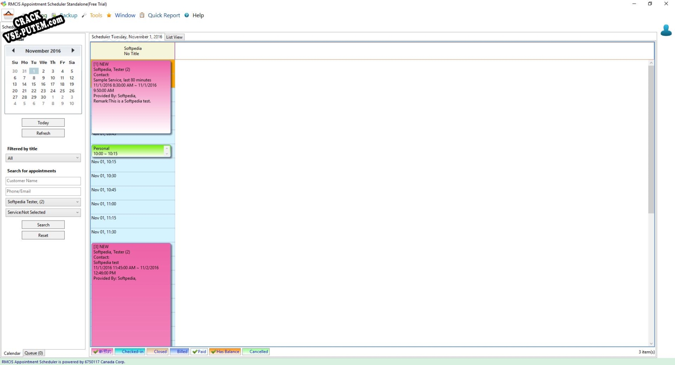Click the Quick Report clipboard icon
This screenshot has height=365, width=675.
coord(142,16)
